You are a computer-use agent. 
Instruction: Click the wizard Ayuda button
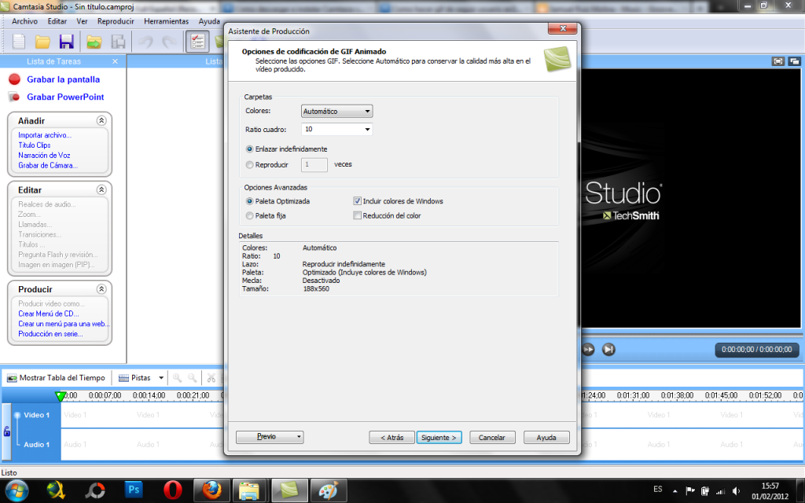click(546, 437)
